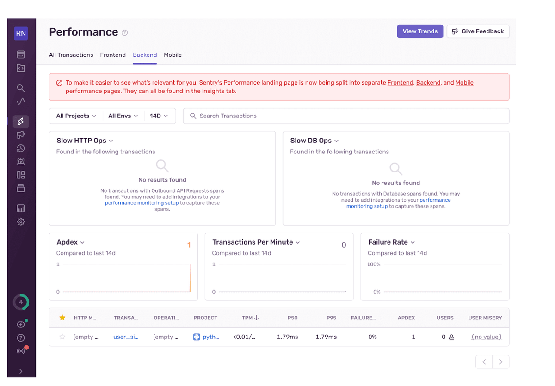Screen dimensions: 555x386
Task: Open Releases box icon in sidebar
Action: click(21, 188)
